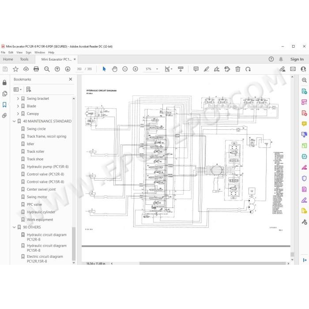Expand the Blade bookmark
Screen dimensions: 309x309
18,106
